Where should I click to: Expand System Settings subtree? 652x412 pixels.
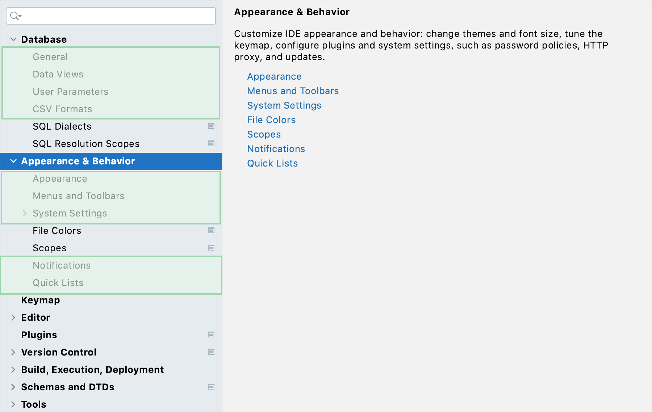click(24, 213)
